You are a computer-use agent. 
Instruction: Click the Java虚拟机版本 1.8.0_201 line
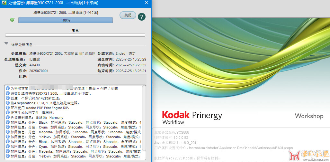point(175,143)
